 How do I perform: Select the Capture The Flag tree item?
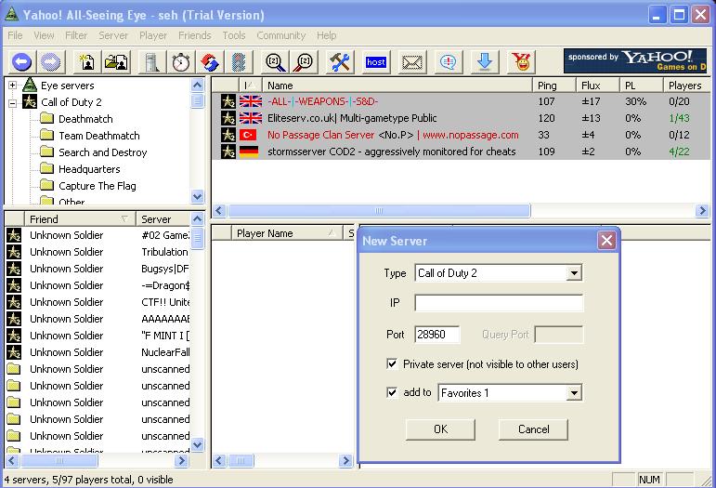(98, 186)
